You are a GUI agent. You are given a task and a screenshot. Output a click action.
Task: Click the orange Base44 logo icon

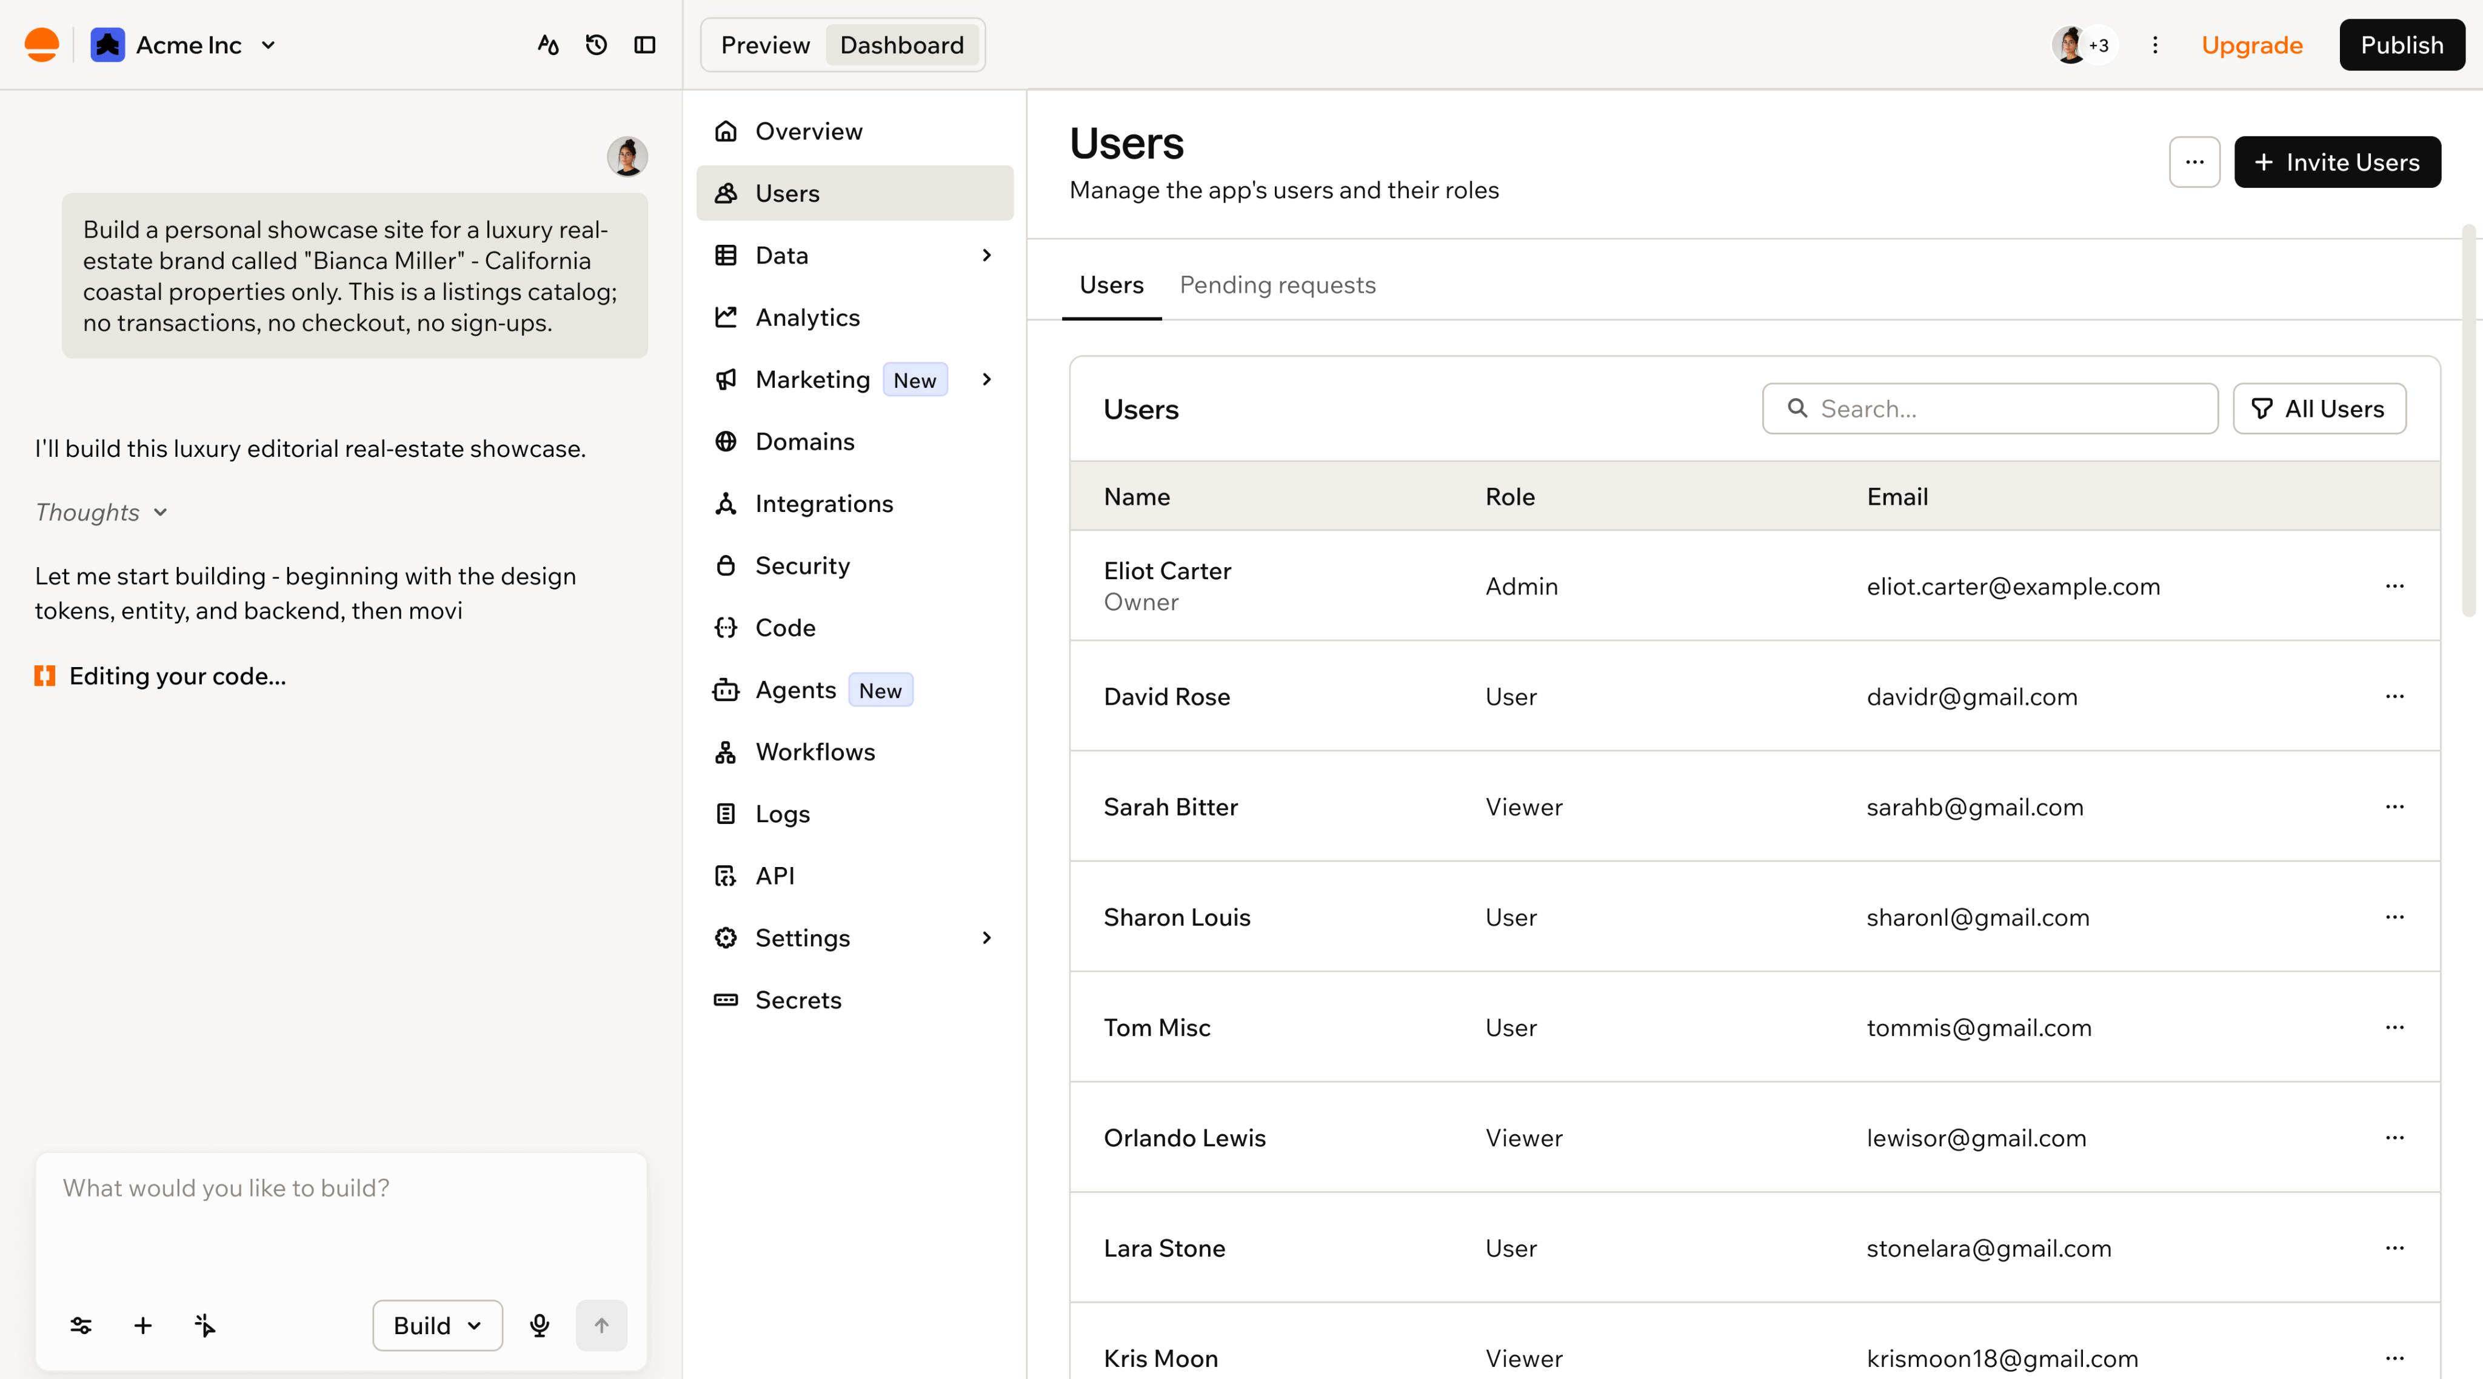[41, 45]
